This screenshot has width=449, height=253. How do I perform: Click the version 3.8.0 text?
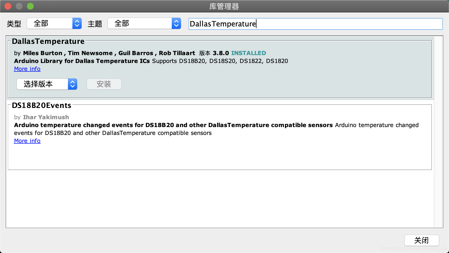pos(221,53)
